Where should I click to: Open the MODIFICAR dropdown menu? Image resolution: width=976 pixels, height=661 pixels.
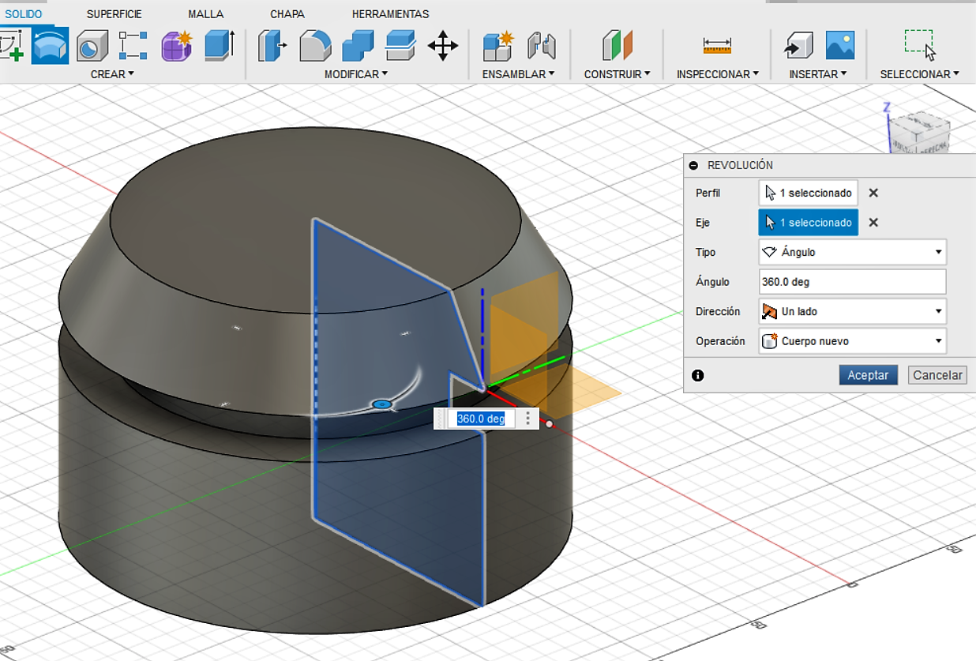click(356, 73)
